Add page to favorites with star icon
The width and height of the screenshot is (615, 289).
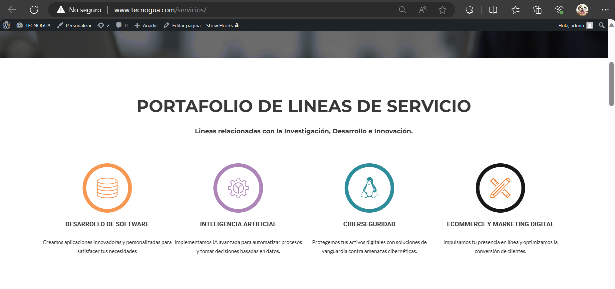click(x=443, y=10)
